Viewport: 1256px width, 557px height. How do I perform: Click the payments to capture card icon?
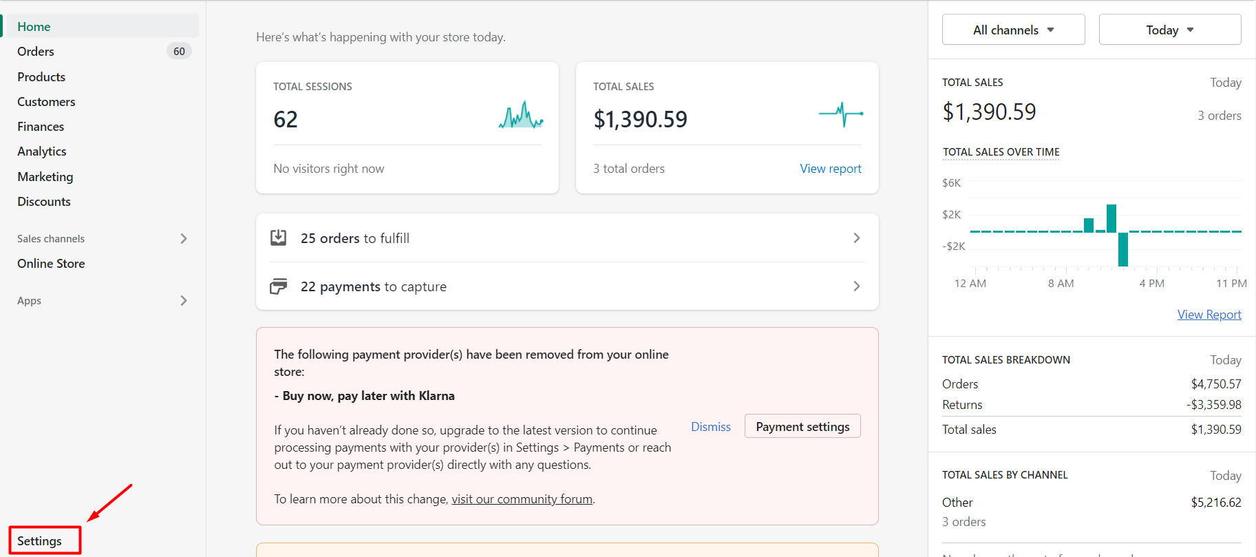pos(278,286)
